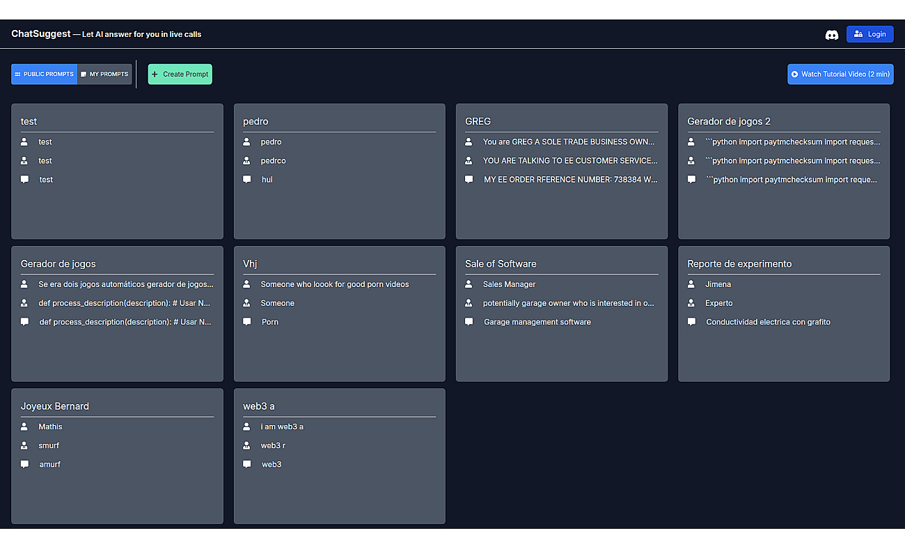Click person icon beside 'i am web3 a'
Screen dimensions: 905x549
(246, 426)
